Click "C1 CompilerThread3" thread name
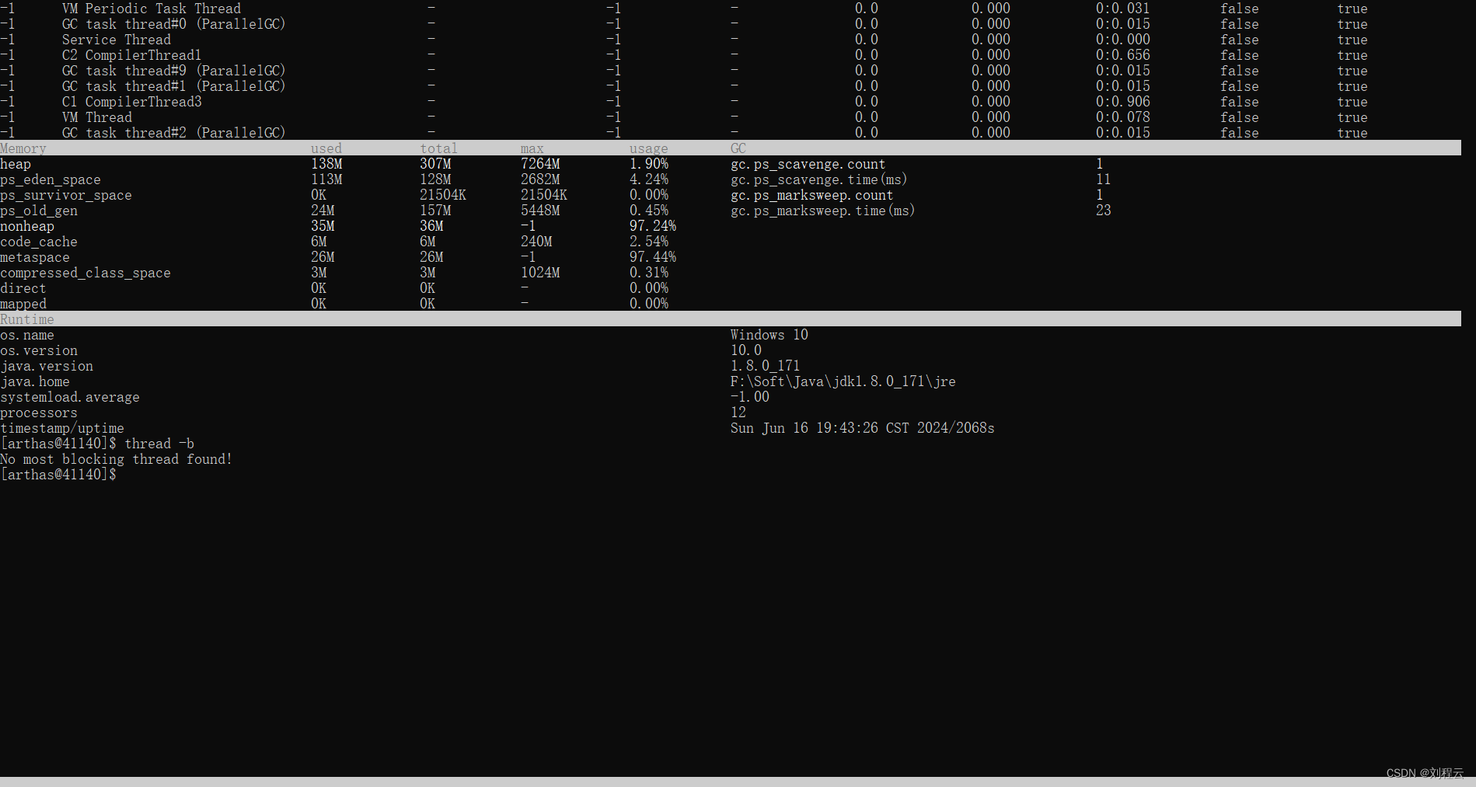 click(x=131, y=102)
